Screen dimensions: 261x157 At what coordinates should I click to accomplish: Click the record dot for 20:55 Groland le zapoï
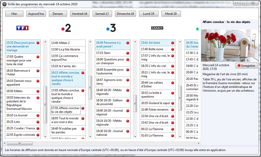[173, 103]
